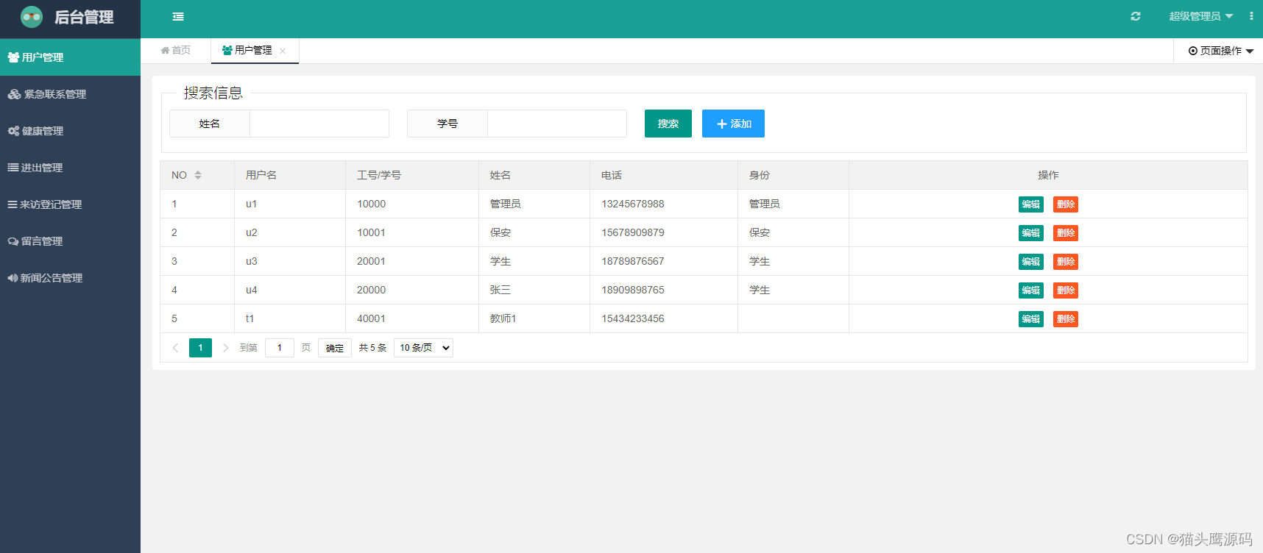Toggle the sidebar collapse menu icon

click(x=178, y=17)
